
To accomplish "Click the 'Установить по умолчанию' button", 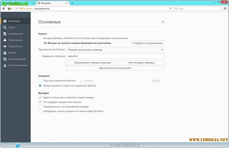I will pos(148,43).
